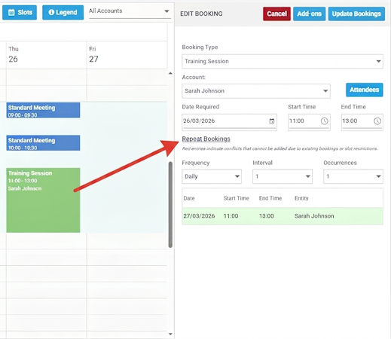
Task: Click the calendar icon in Date Required
Action: pyautogui.click(x=272, y=121)
